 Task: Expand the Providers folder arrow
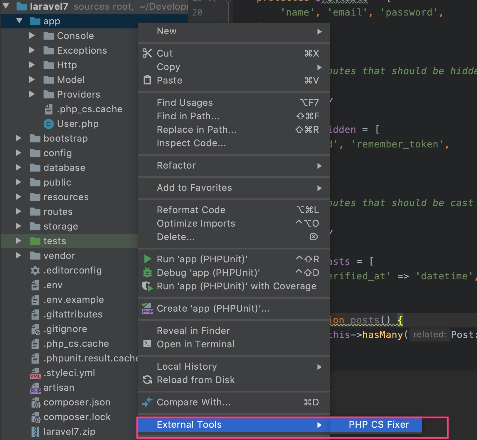click(x=32, y=94)
